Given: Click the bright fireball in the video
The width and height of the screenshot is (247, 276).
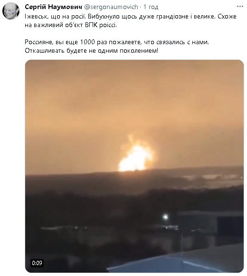Looking at the screenshot, I should pos(135,156).
